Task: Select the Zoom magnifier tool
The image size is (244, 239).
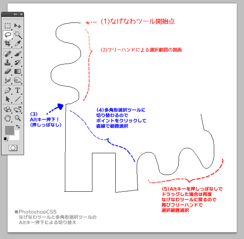Action: tap(18, 118)
